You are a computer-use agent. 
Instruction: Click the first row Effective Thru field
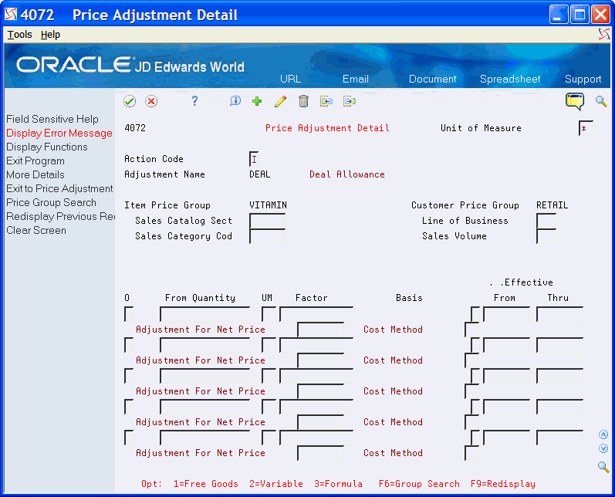[x=559, y=314]
